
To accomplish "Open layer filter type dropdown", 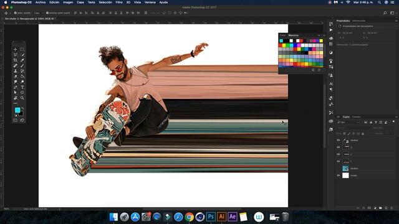I will 348,122.
